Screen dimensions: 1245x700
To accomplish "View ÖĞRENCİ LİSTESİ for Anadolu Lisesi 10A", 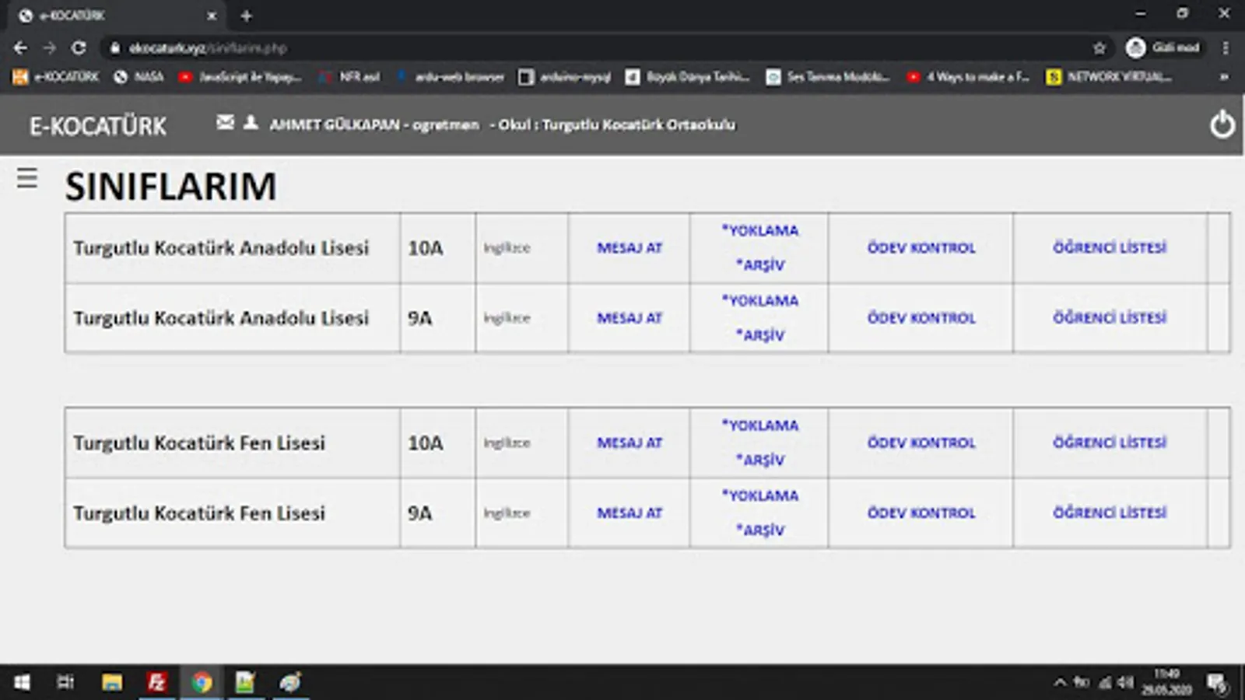I will [1110, 247].
